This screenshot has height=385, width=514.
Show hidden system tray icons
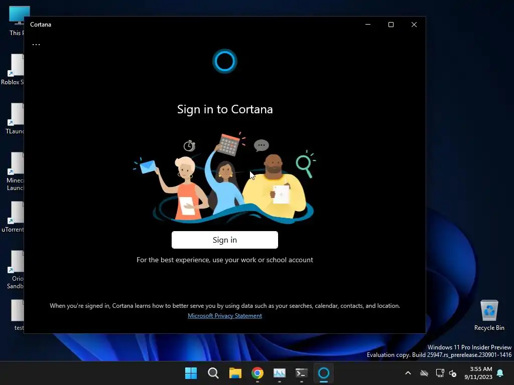tap(408, 373)
